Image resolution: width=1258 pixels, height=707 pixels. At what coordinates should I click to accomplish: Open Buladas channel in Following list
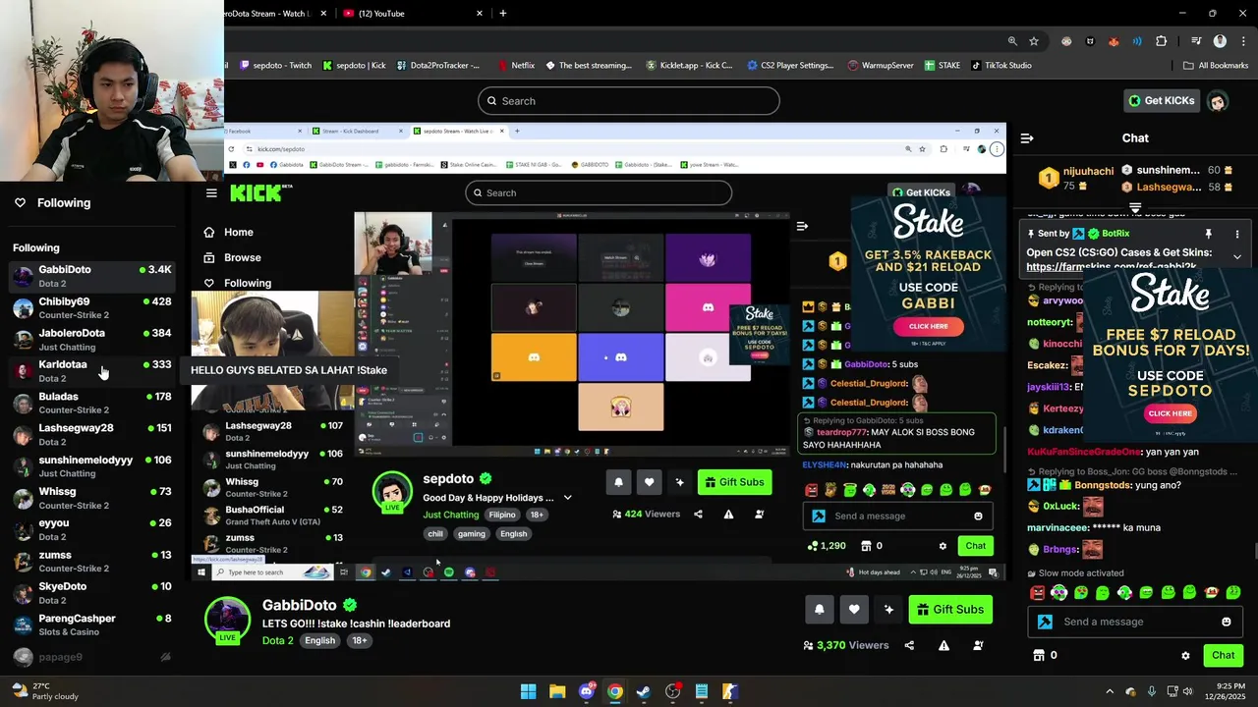pyautogui.click(x=92, y=403)
